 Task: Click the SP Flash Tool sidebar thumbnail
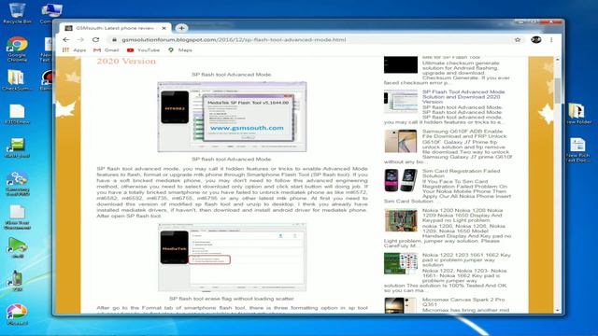(401, 102)
